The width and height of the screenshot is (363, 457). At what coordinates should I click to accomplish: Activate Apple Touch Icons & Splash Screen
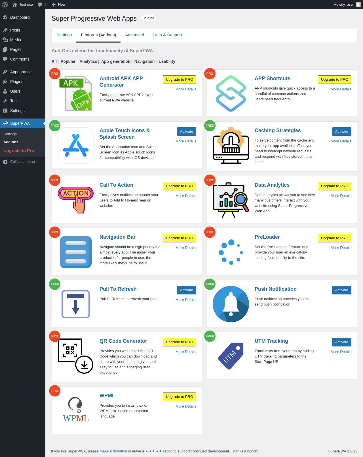[187, 132]
